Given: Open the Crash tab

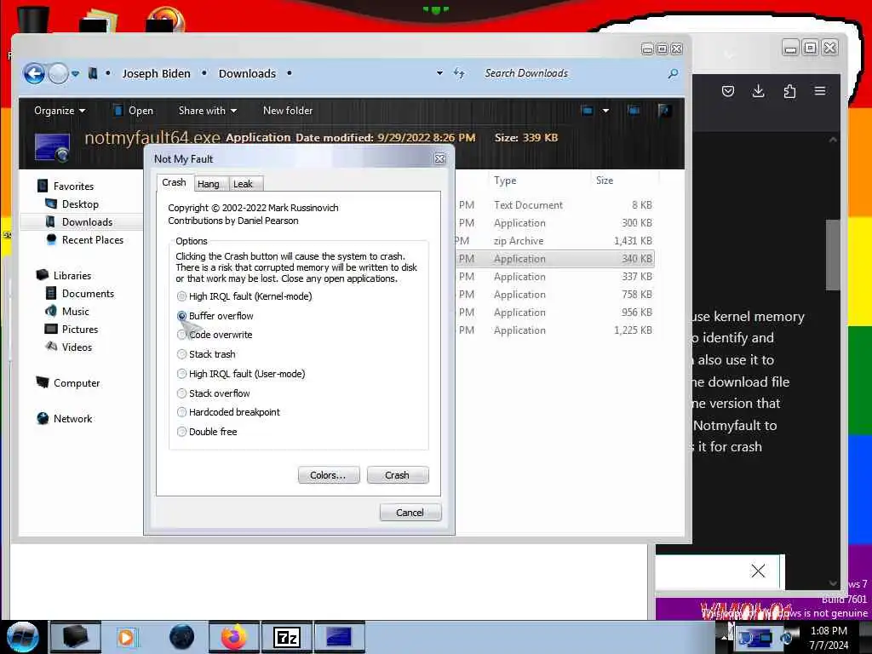Looking at the screenshot, I should pyautogui.click(x=174, y=182).
